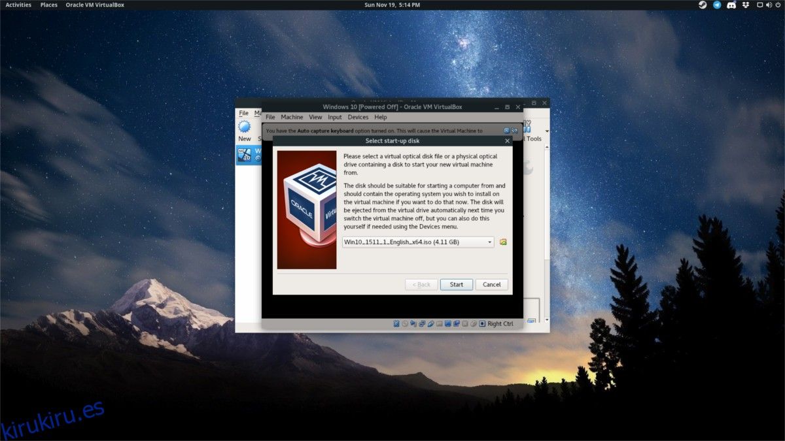
Task: Click the hard disk activity icon in status bar
Action: [397, 323]
